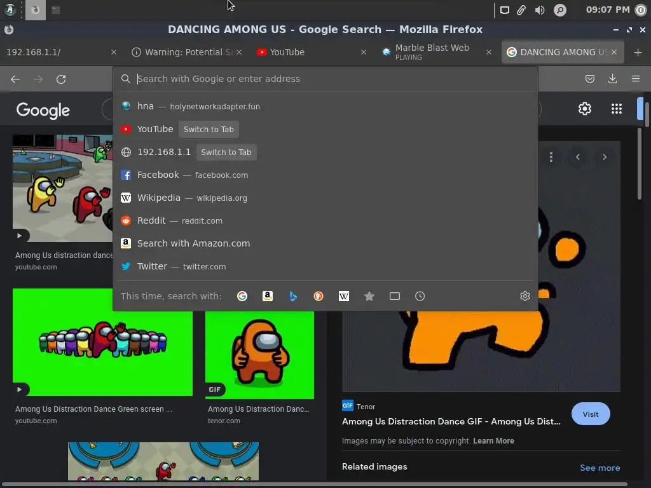Image resolution: width=651 pixels, height=488 pixels.
Task: Open the Downloads panel
Action: click(612, 79)
